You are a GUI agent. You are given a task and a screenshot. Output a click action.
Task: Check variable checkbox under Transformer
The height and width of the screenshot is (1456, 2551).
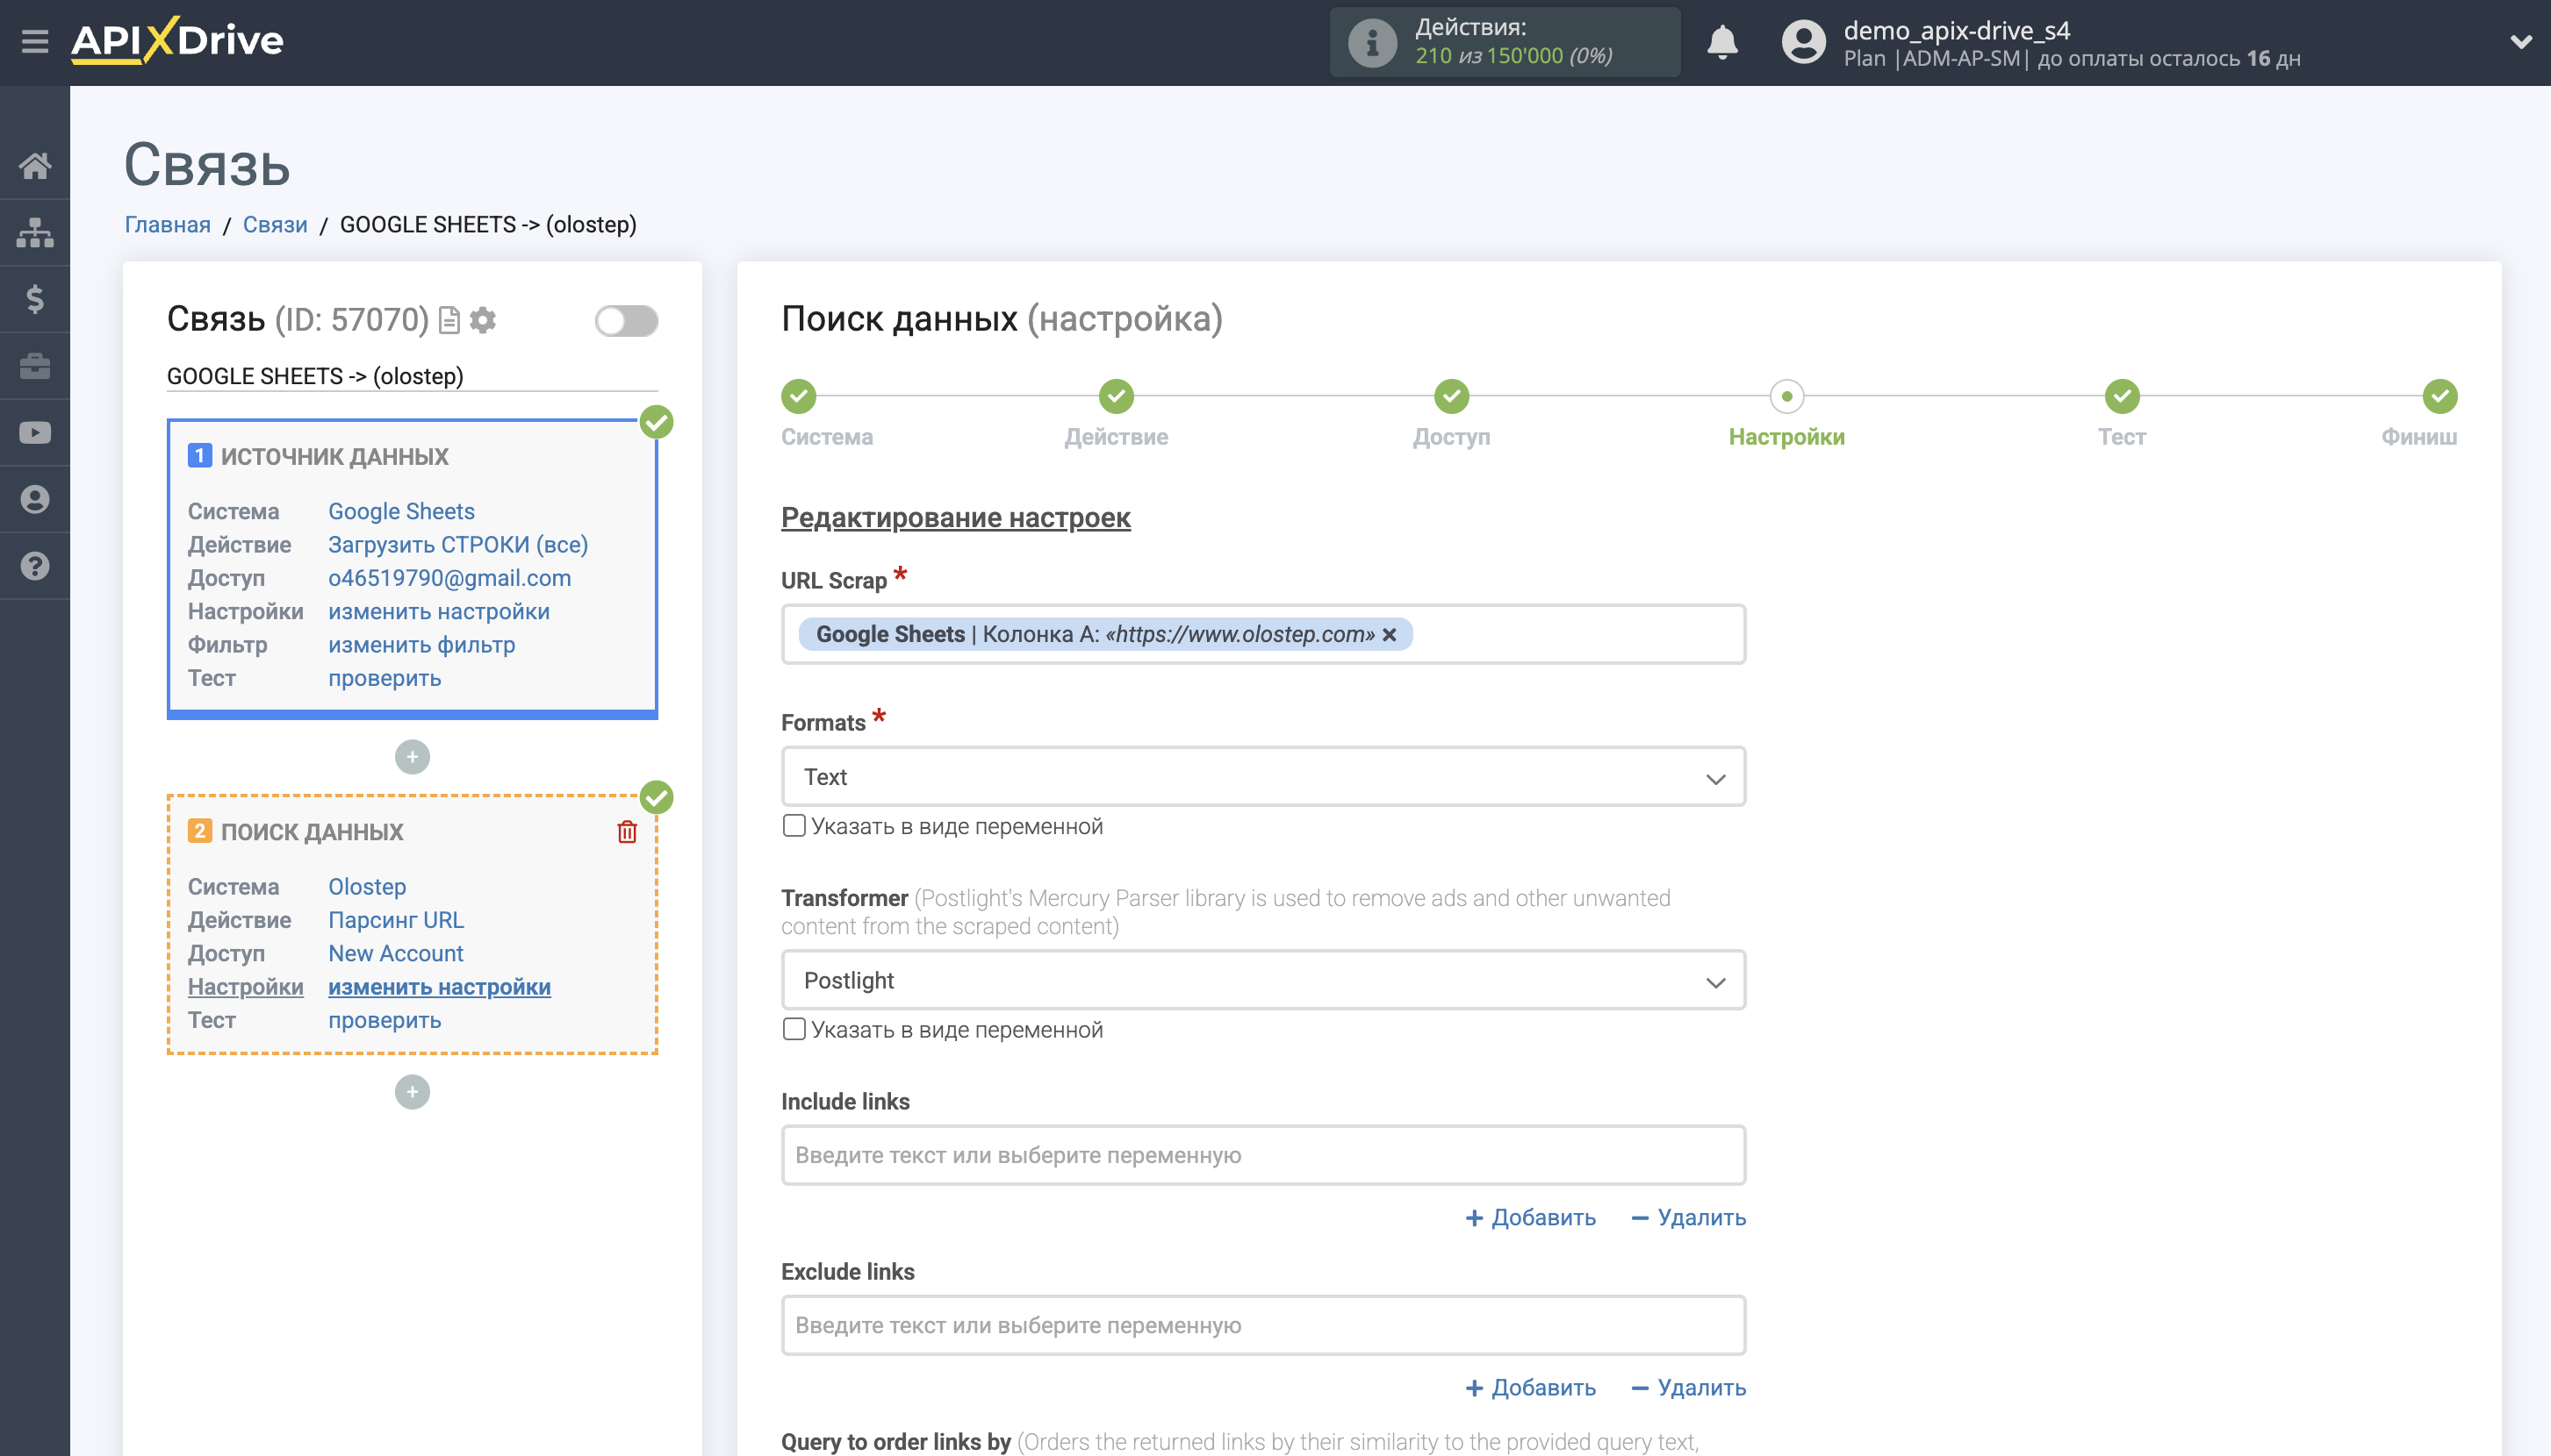[794, 1029]
